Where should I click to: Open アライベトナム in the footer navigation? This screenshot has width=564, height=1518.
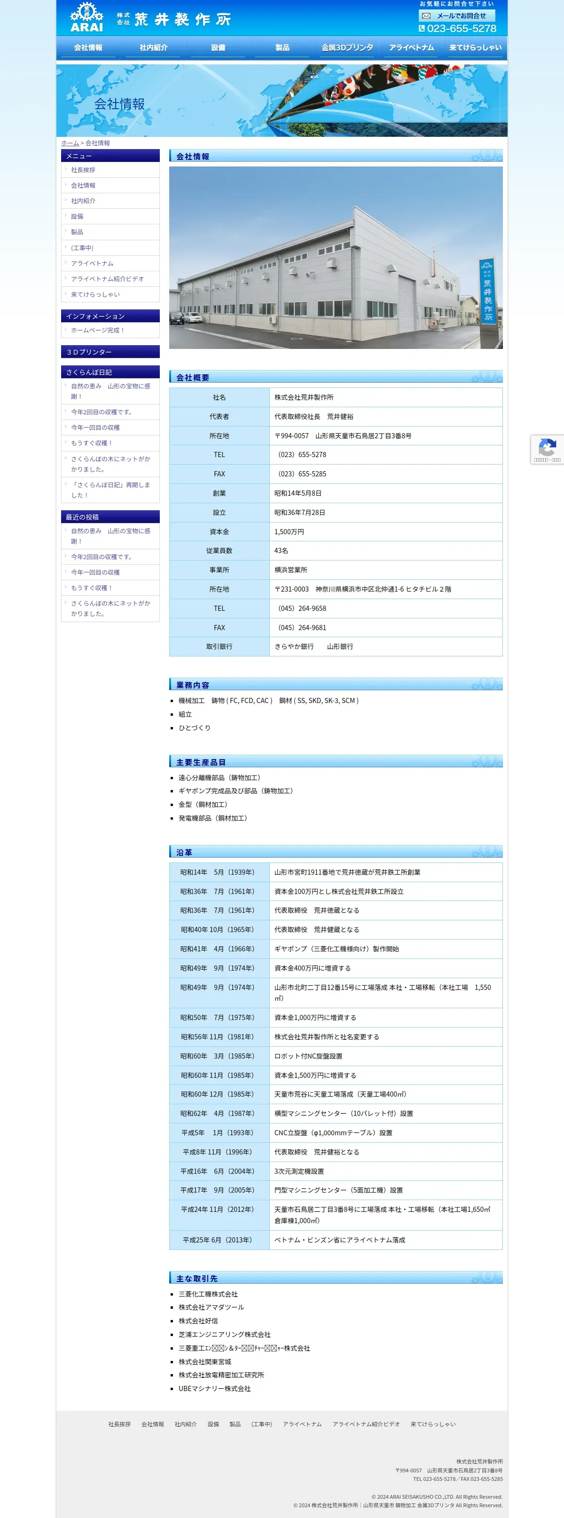[302, 1424]
